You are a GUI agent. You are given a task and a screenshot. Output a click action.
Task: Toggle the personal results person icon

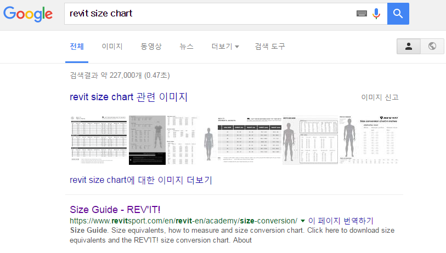(409, 47)
